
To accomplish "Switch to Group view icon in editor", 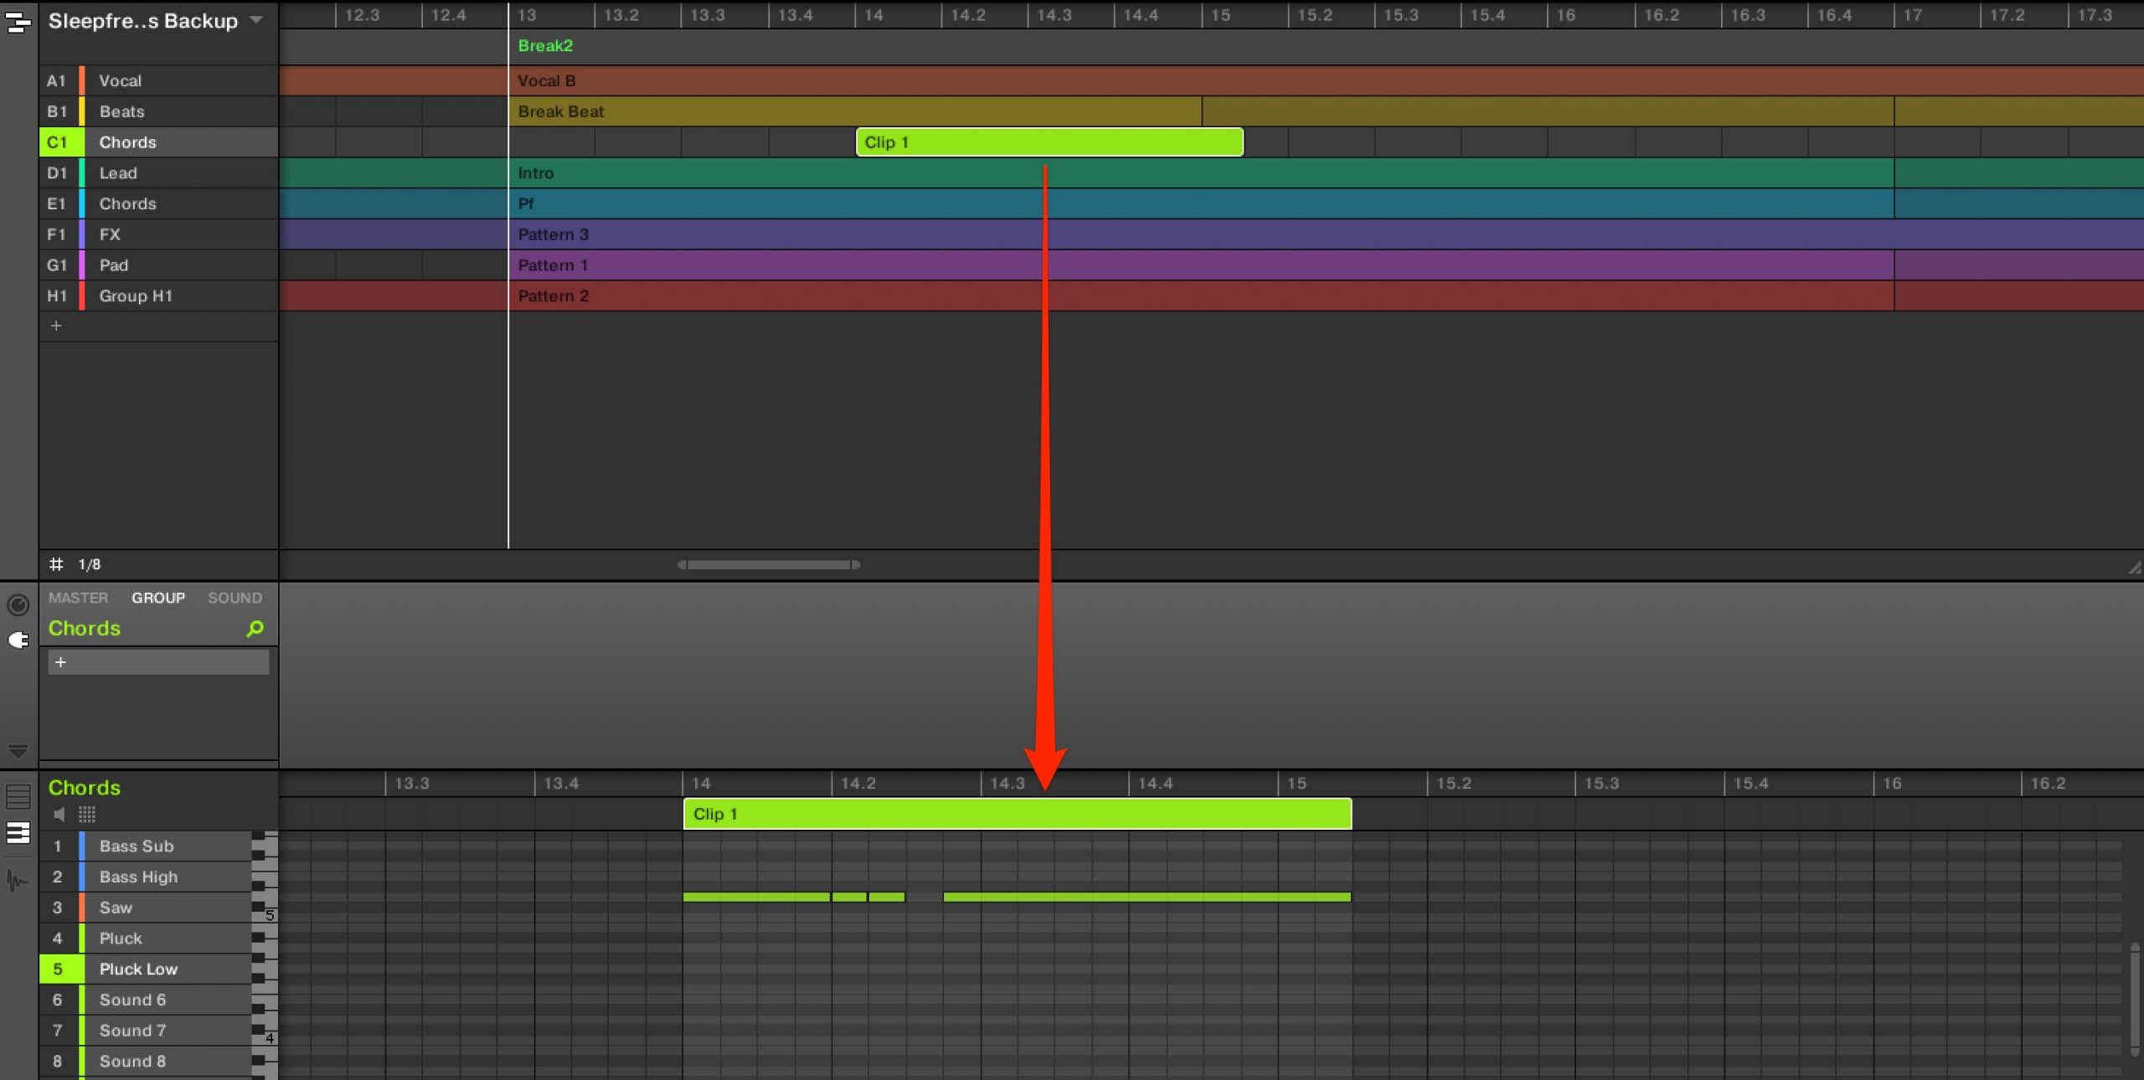I will tap(18, 796).
